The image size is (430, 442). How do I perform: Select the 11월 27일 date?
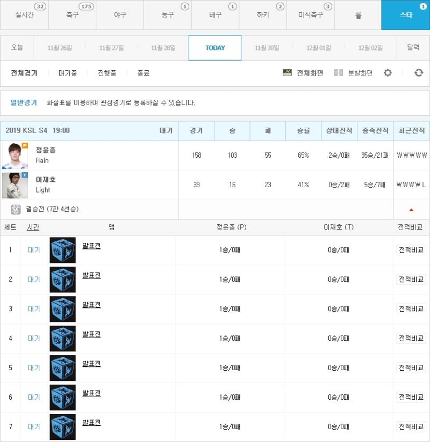[112, 48]
